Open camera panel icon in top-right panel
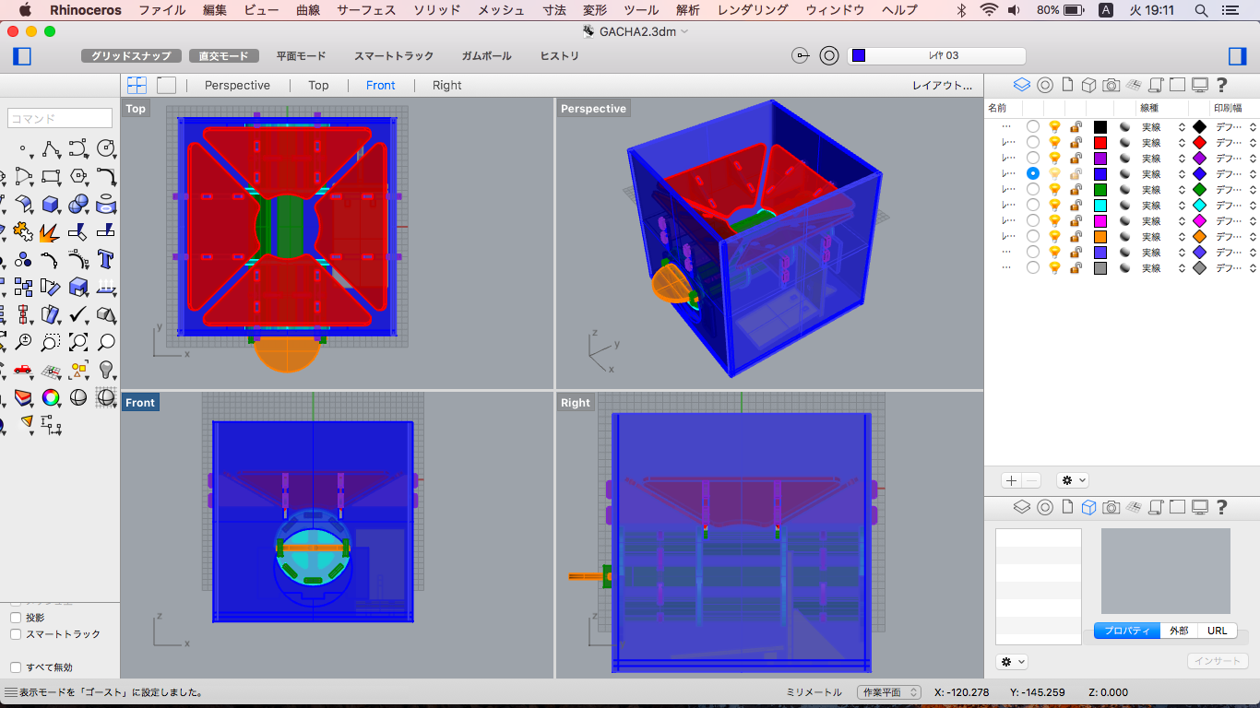1260x708 pixels. point(1111,85)
